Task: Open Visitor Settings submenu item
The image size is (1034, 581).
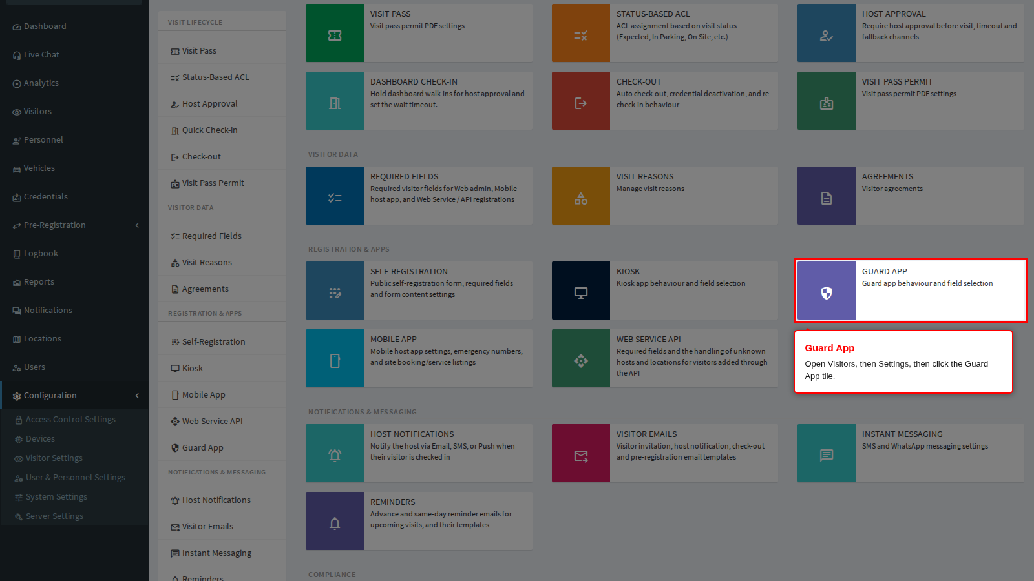Action: click(74, 458)
